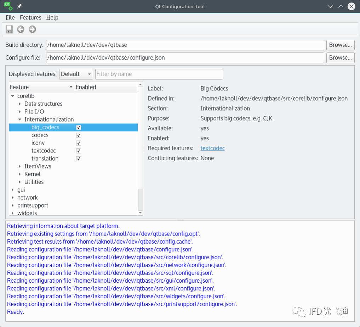The height and width of the screenshot is (327, 360).
Task: Toggle the textcodec checkbox
Action: pos(79,151)
